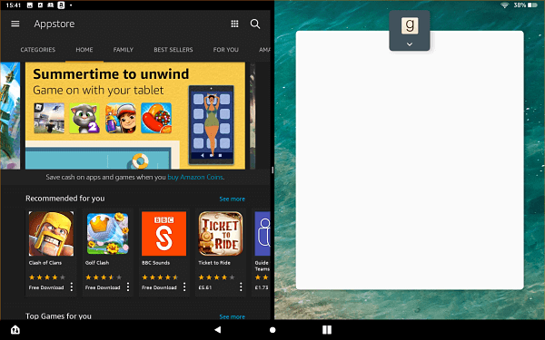
Task: Open more options for Golf Clash
Action: tap(128, 287)
